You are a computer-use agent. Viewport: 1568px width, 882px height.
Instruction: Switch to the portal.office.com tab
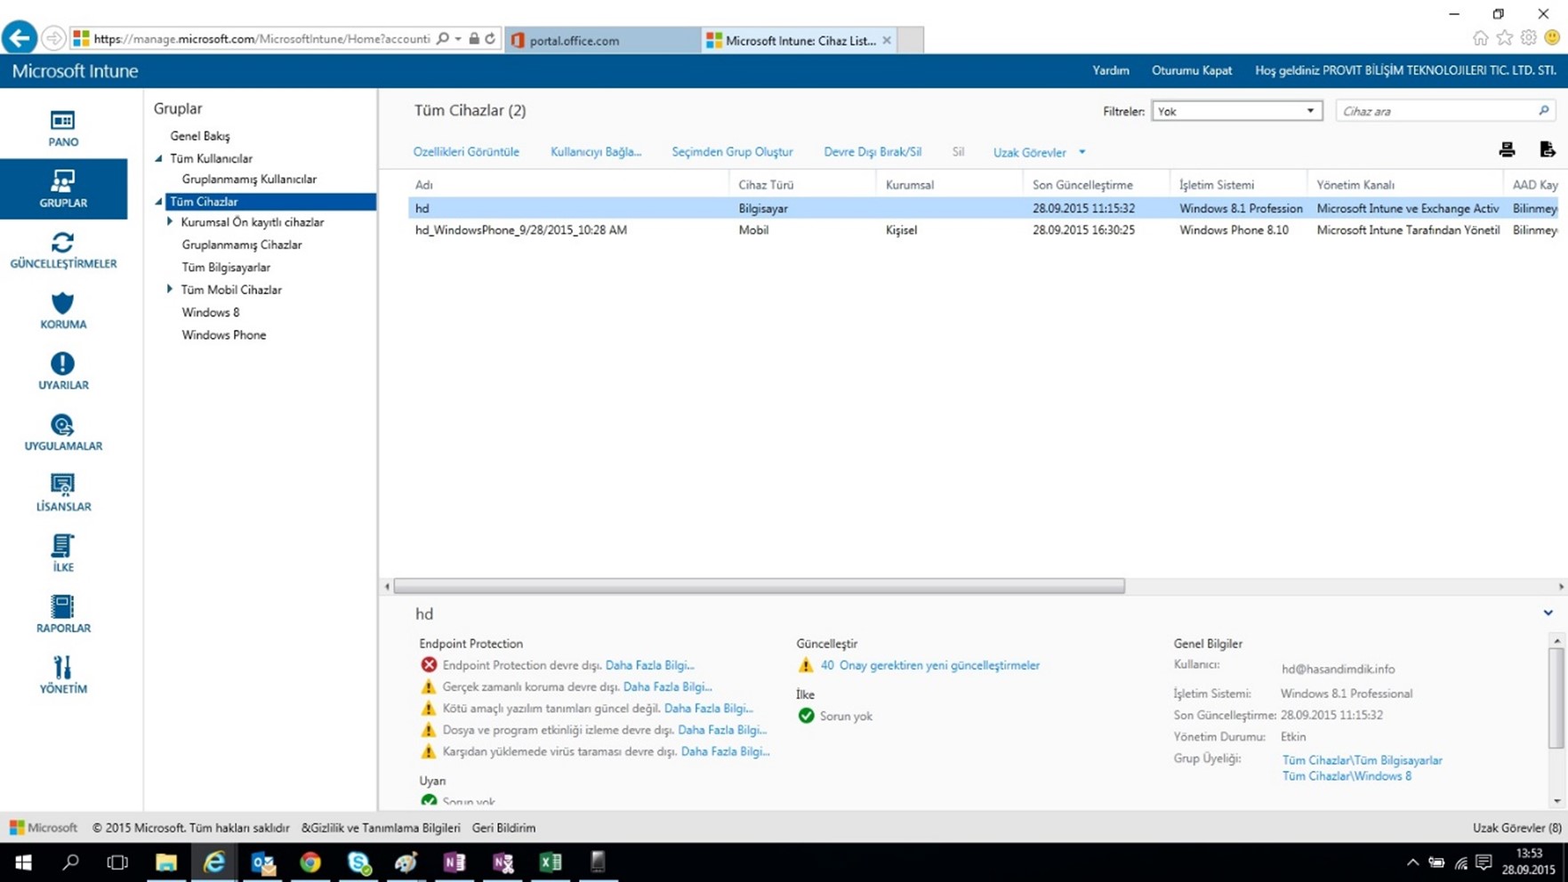(602, 40)
